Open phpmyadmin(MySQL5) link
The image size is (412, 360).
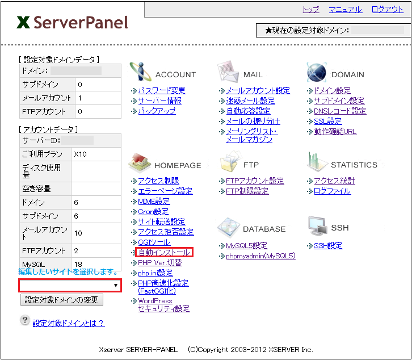tap(260, 256)
